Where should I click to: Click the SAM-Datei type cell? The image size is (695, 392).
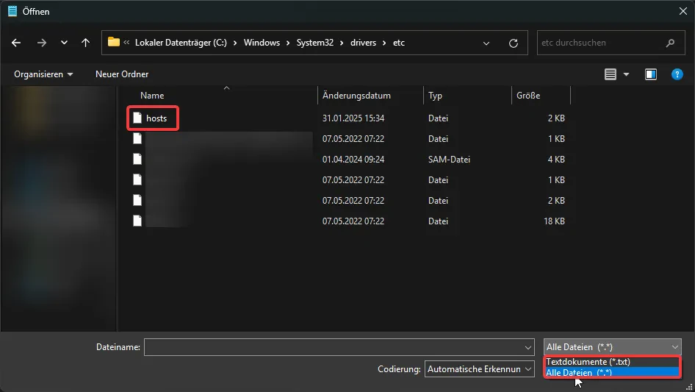(449, 160)
